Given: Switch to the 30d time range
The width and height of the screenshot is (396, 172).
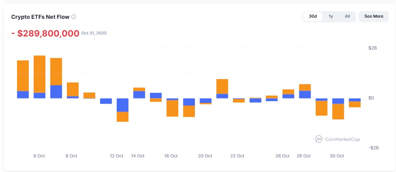Looking at the screenshot, I should click(313, 17).
